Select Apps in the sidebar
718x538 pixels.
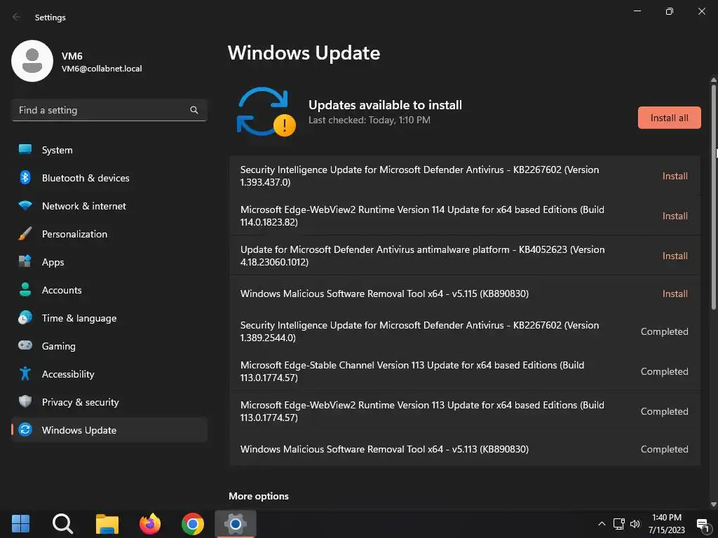click(109, 262)
